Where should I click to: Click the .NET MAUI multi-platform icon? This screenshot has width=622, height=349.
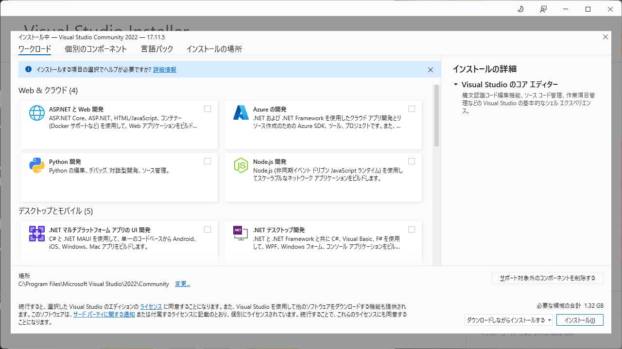tap(37, 234)
